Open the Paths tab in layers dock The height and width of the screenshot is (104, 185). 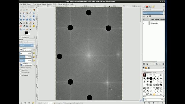(x=150, y=7)
